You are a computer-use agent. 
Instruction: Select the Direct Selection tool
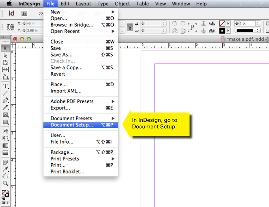5,55
